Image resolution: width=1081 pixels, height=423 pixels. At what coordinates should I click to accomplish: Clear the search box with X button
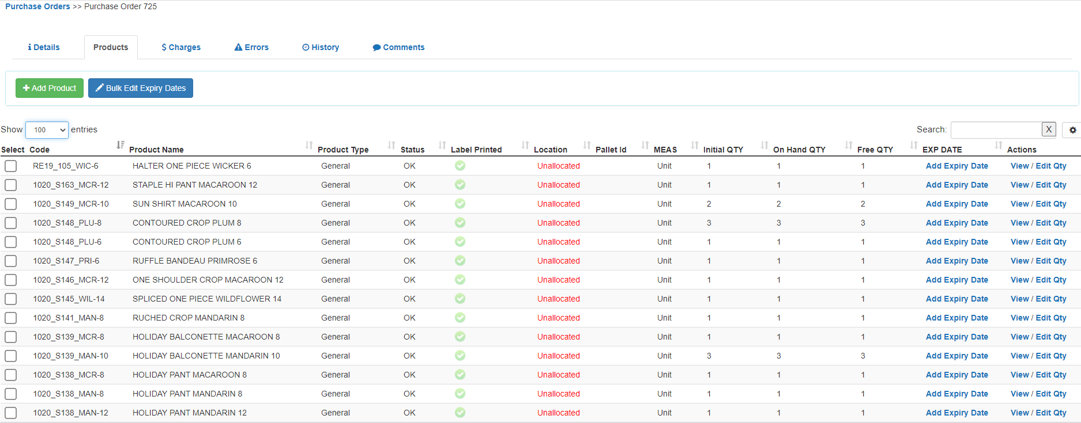1049,129
